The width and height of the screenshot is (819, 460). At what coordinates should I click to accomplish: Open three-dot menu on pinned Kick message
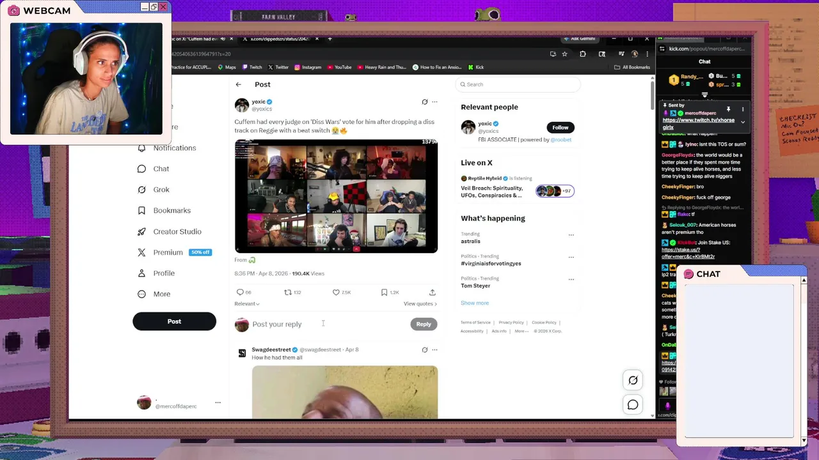click(x=742, y=109)
